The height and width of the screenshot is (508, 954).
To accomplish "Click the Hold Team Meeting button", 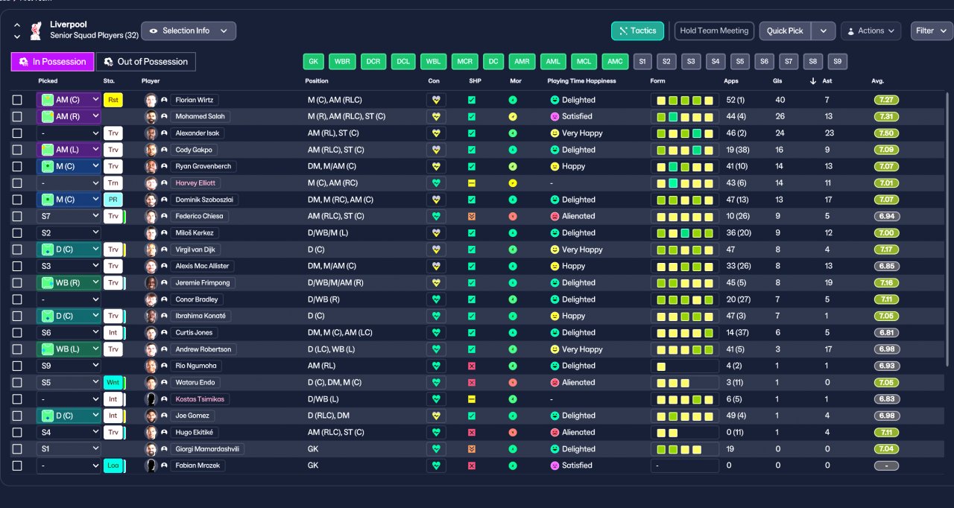I will click(714, 31).
